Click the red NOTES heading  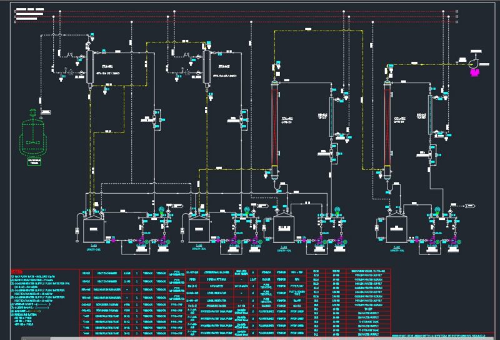click(x=17, y=271)
